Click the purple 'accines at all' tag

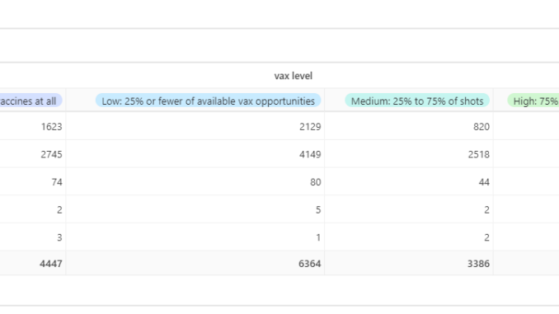point(31,101)
